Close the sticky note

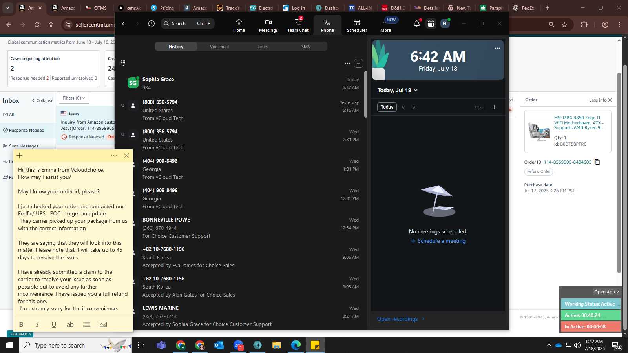(x=126, y=156)
